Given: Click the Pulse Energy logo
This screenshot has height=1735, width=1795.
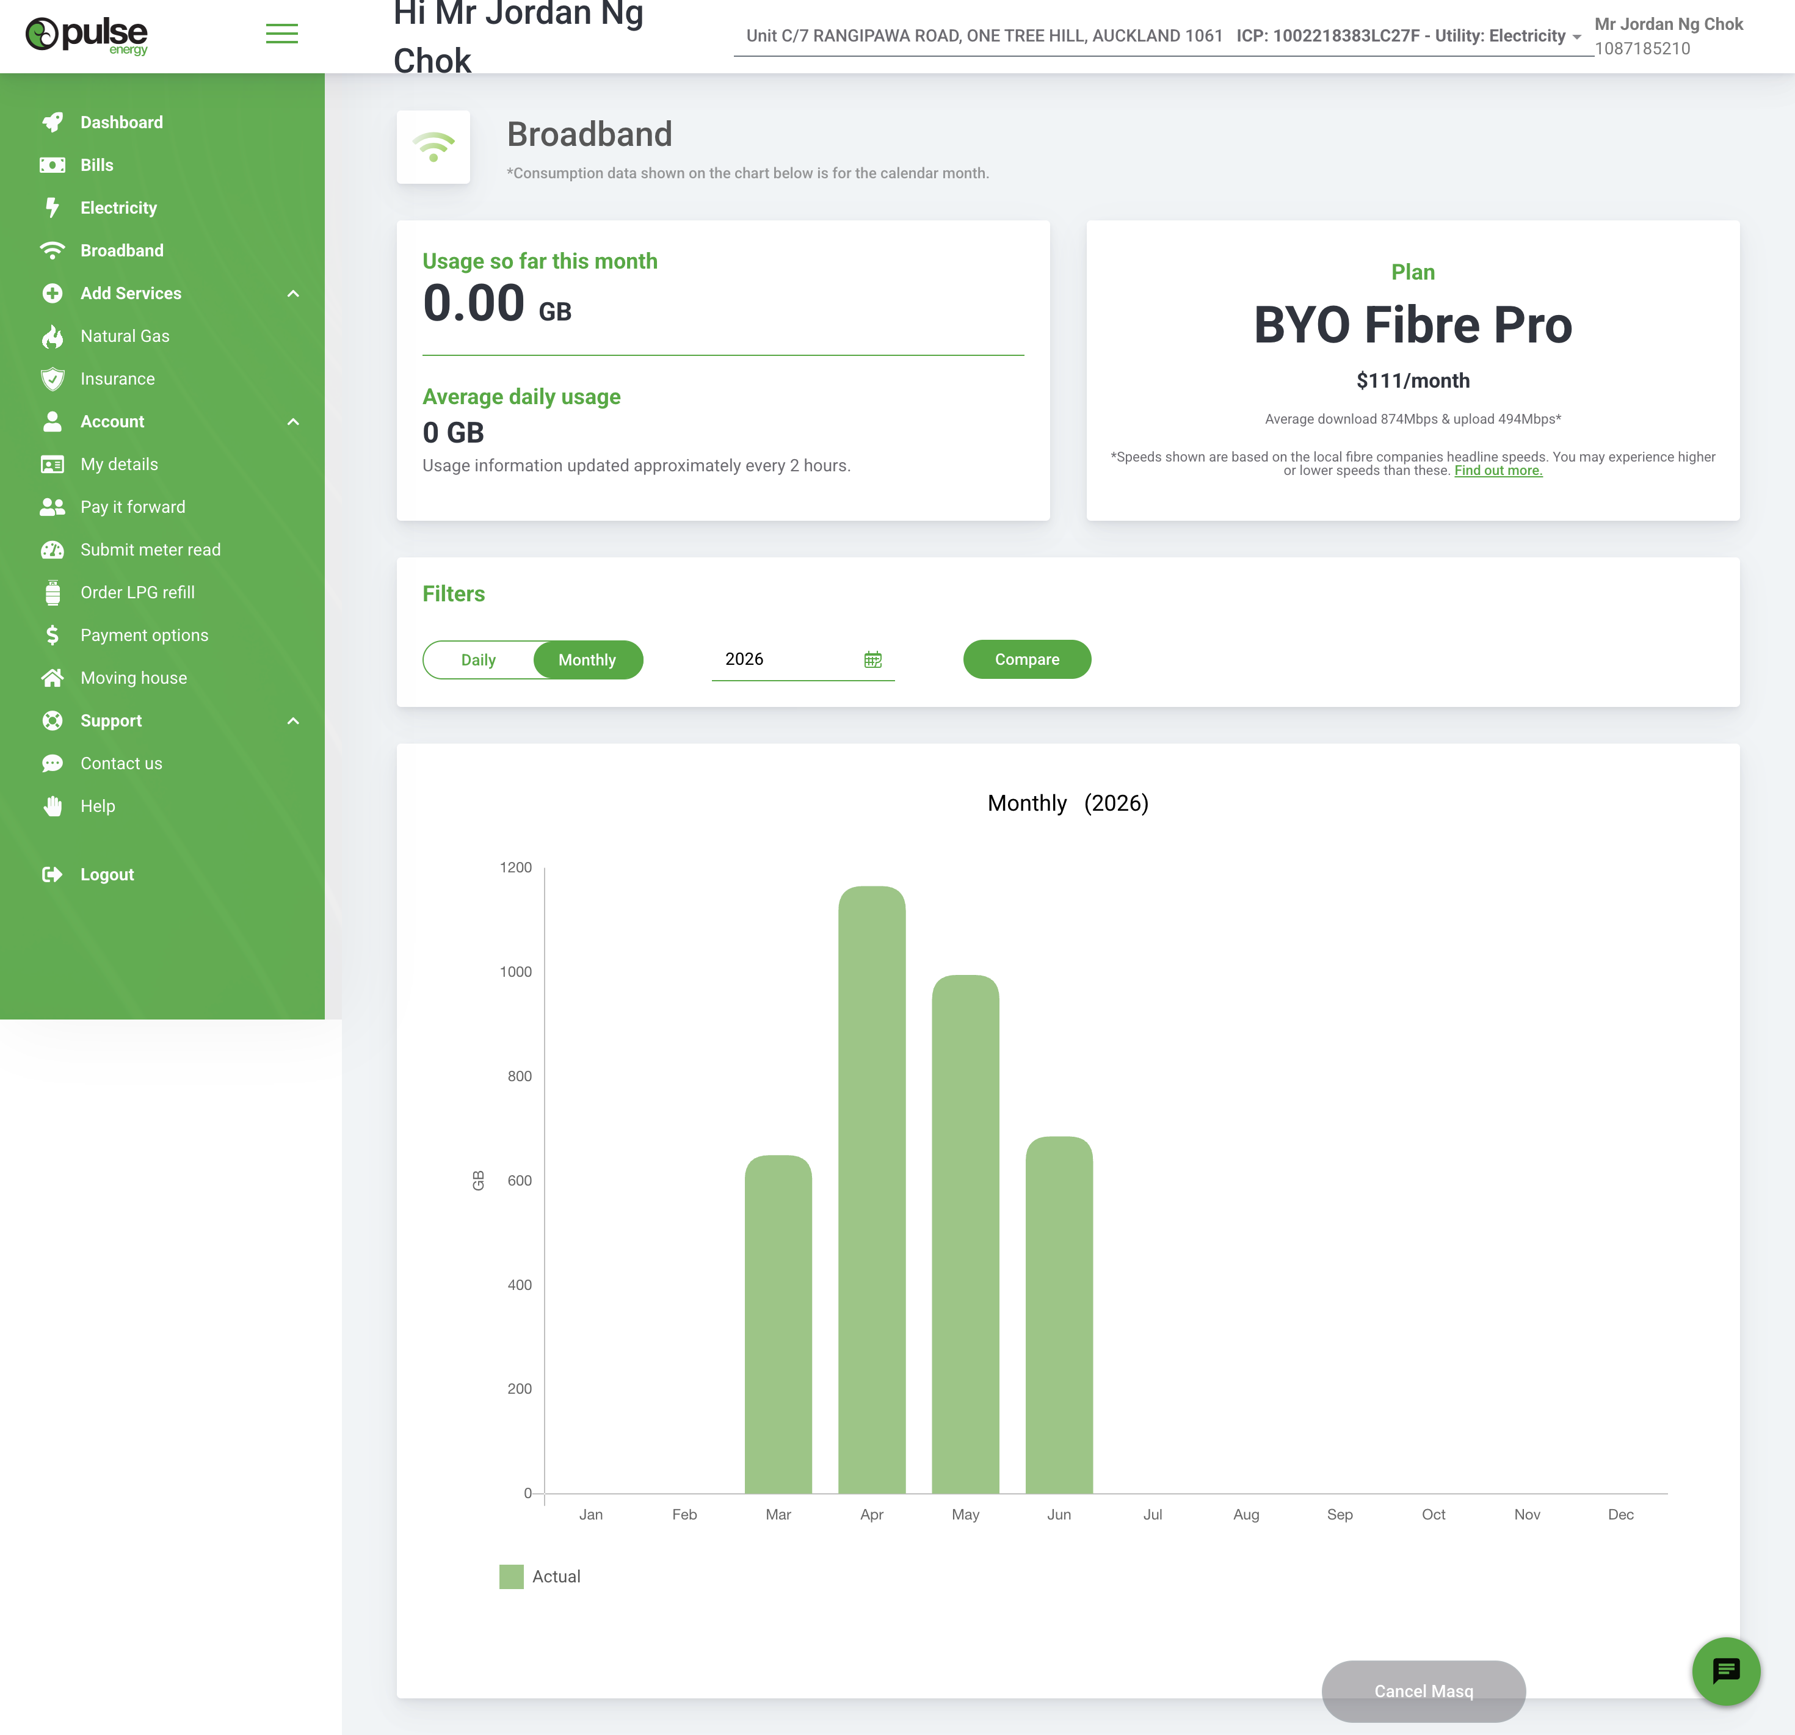Looking at the screenshot, I should [86, 35].
